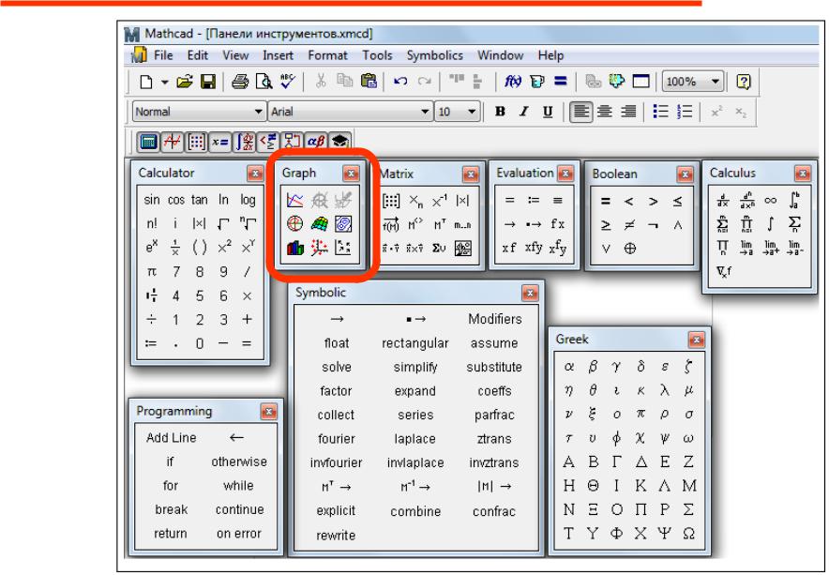Insert capital Omega from Greek palette
The height and width of the screenshot is (575, 829).
click(688, 533)
